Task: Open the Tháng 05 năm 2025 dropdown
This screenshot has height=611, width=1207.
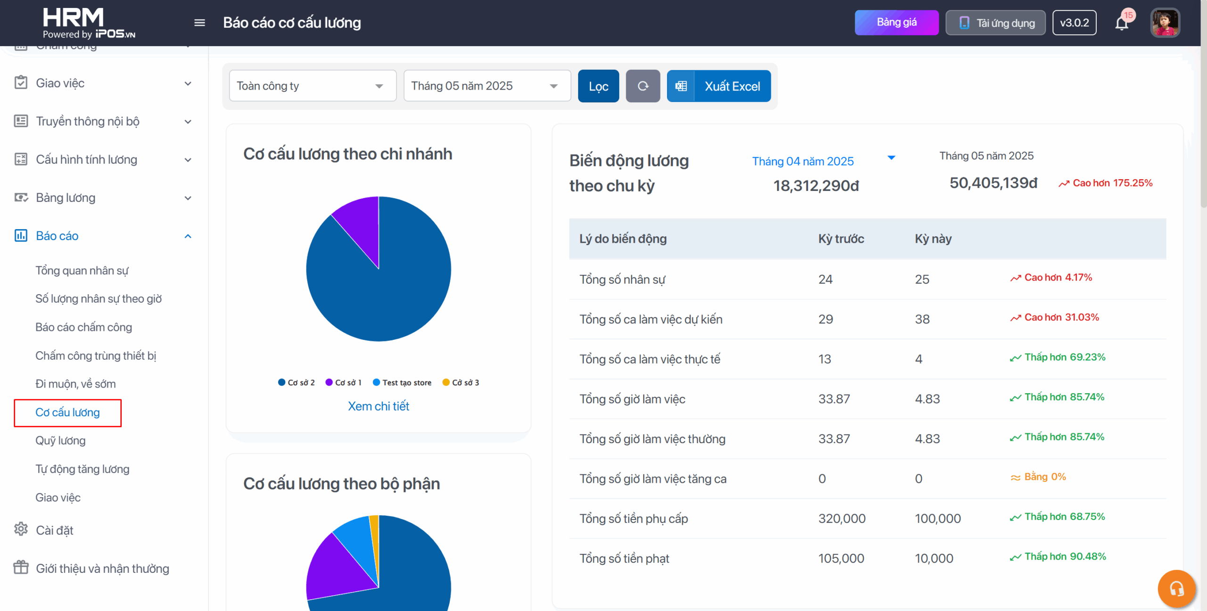Action: (487, 86)
